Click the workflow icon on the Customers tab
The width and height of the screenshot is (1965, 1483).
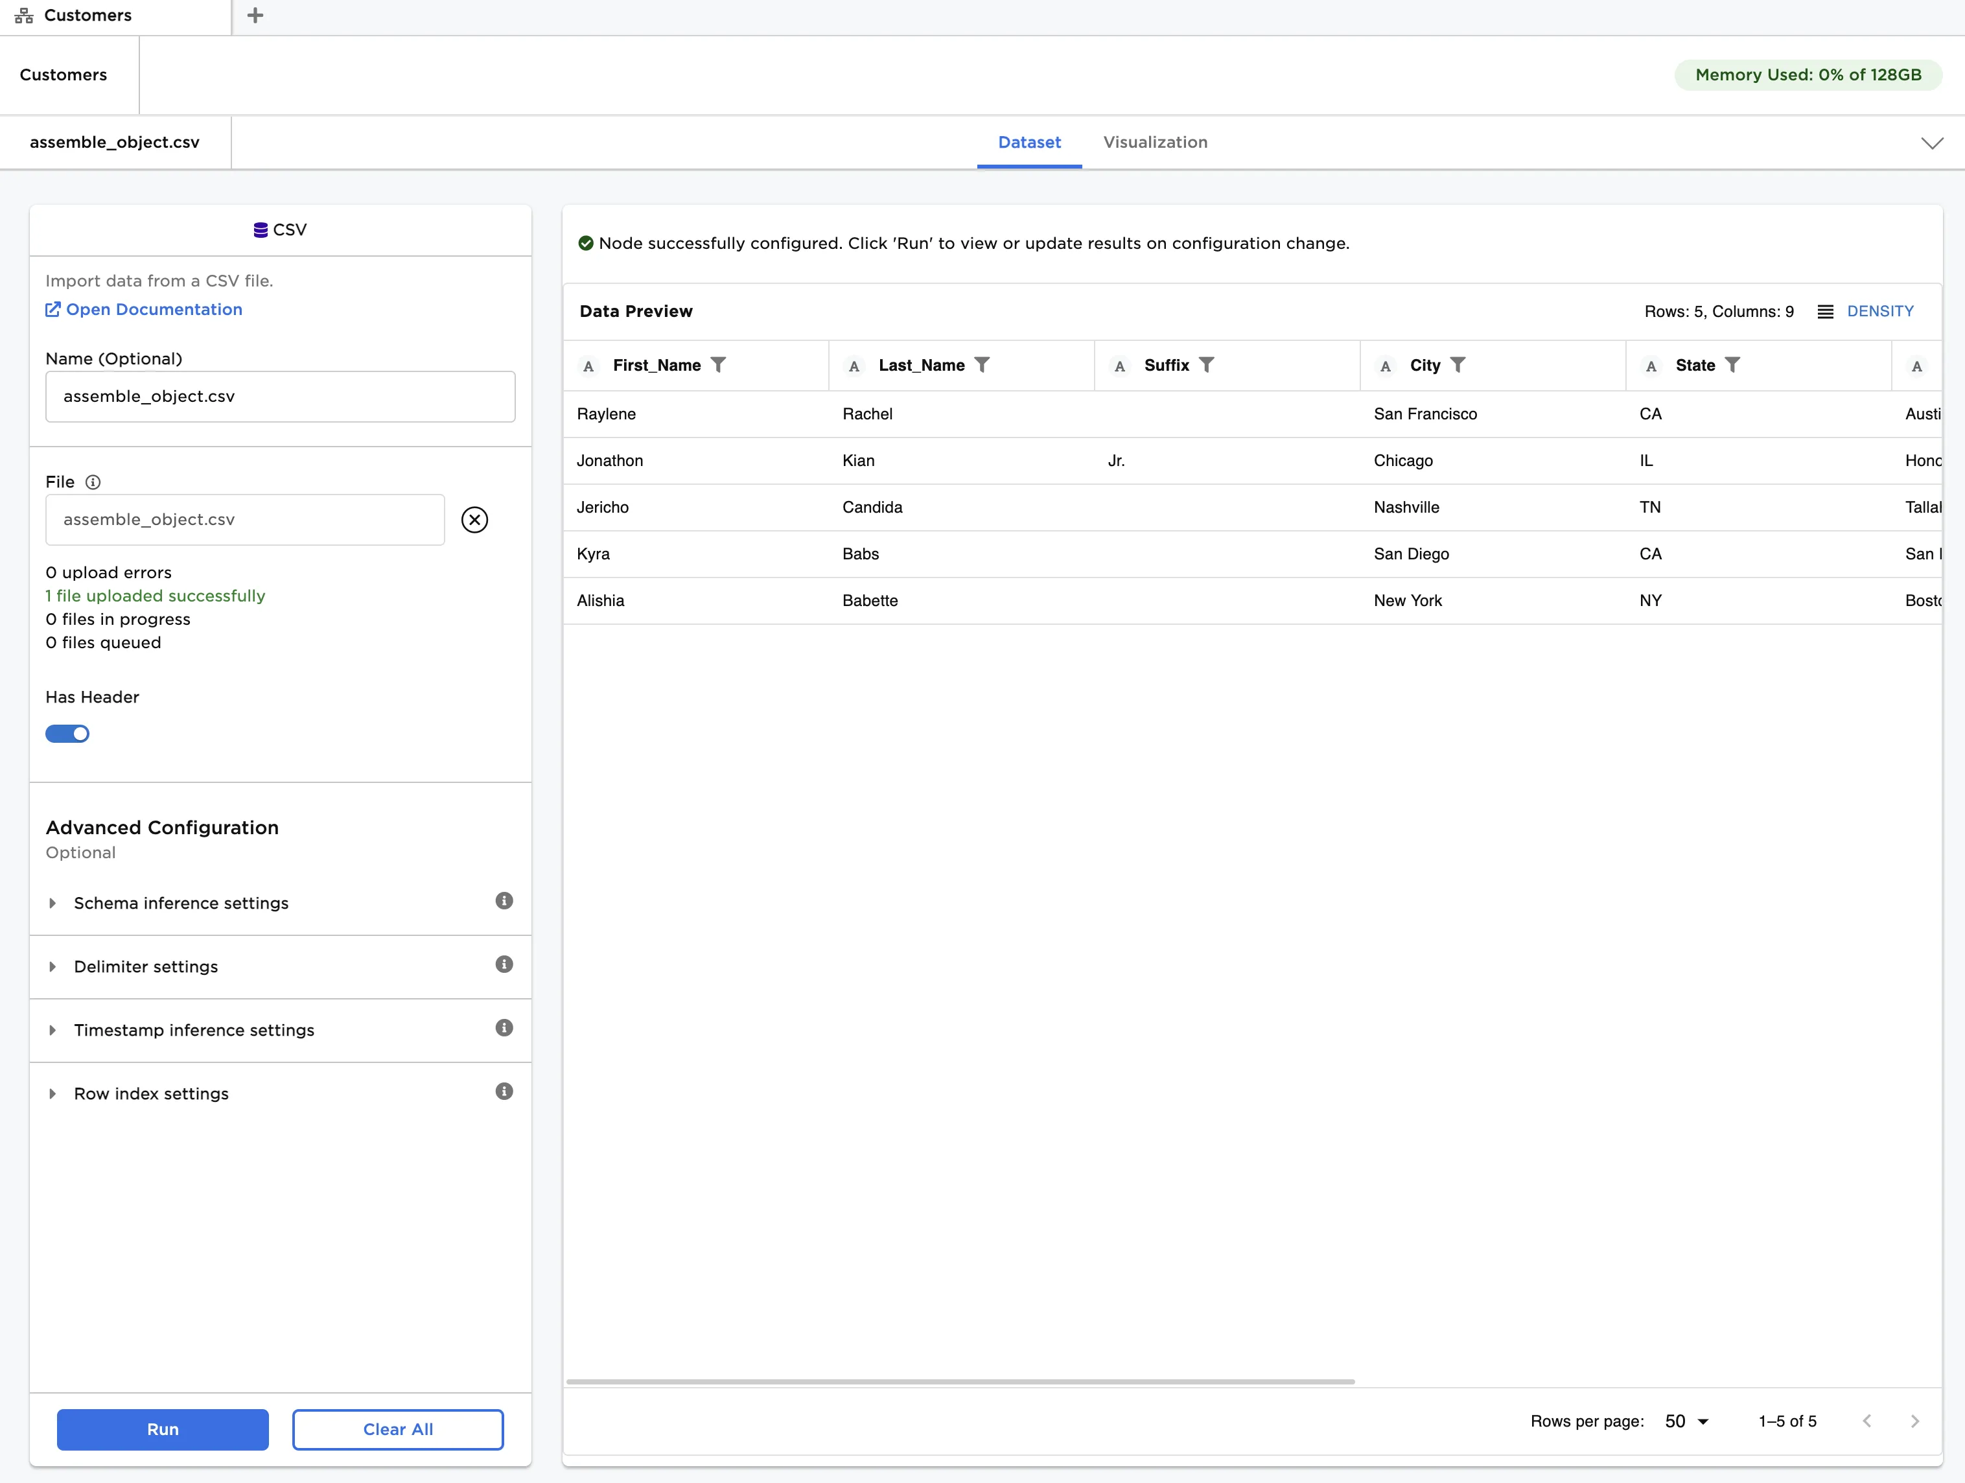point(23,15)
